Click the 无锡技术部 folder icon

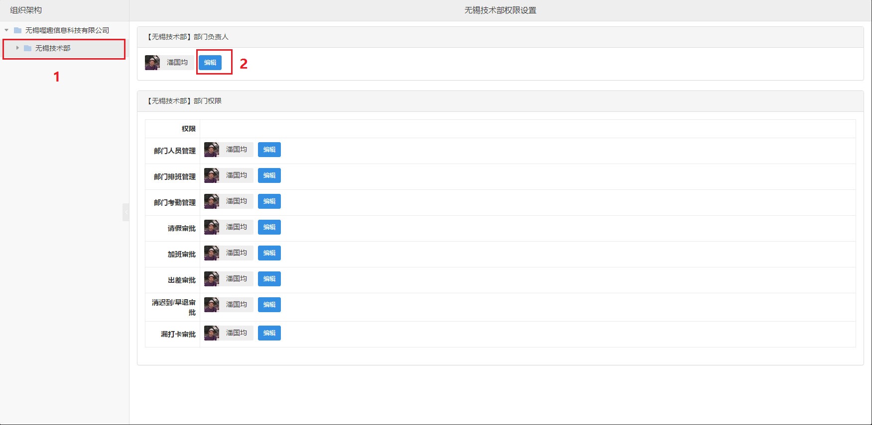pyautogui.click(x=28, y=48)
